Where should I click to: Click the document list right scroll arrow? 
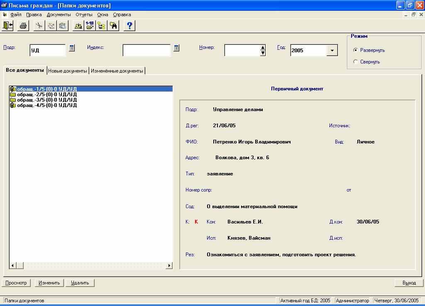169,266
